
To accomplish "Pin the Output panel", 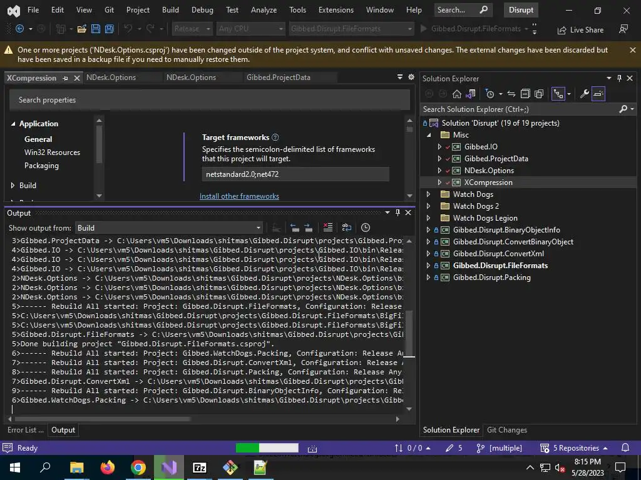I will pyautogui.click(x=397, y=212).
